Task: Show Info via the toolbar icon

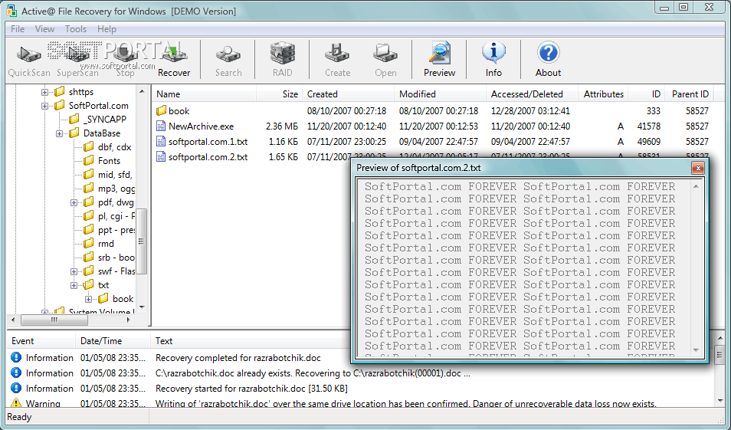Action: point(493,53)
